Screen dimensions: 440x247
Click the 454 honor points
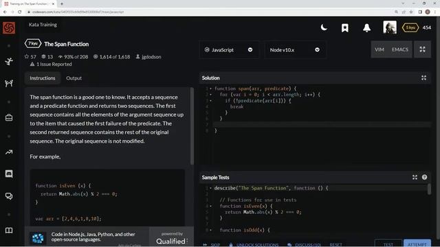(427, 27)
